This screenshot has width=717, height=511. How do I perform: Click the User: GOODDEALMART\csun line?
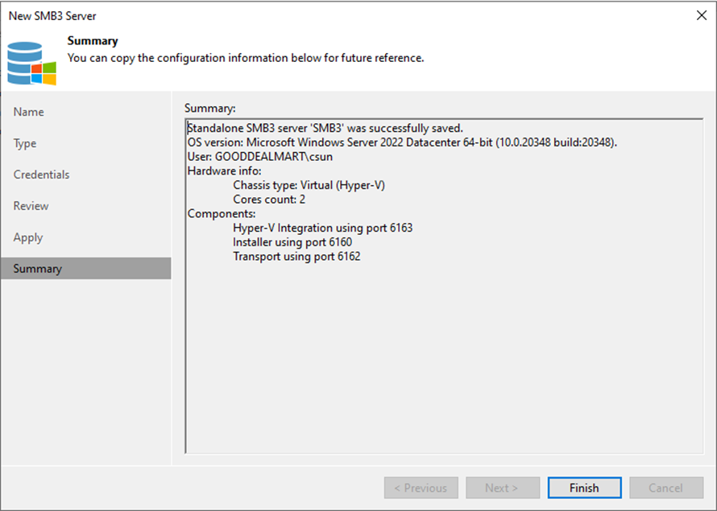click(x=259, y=157)
